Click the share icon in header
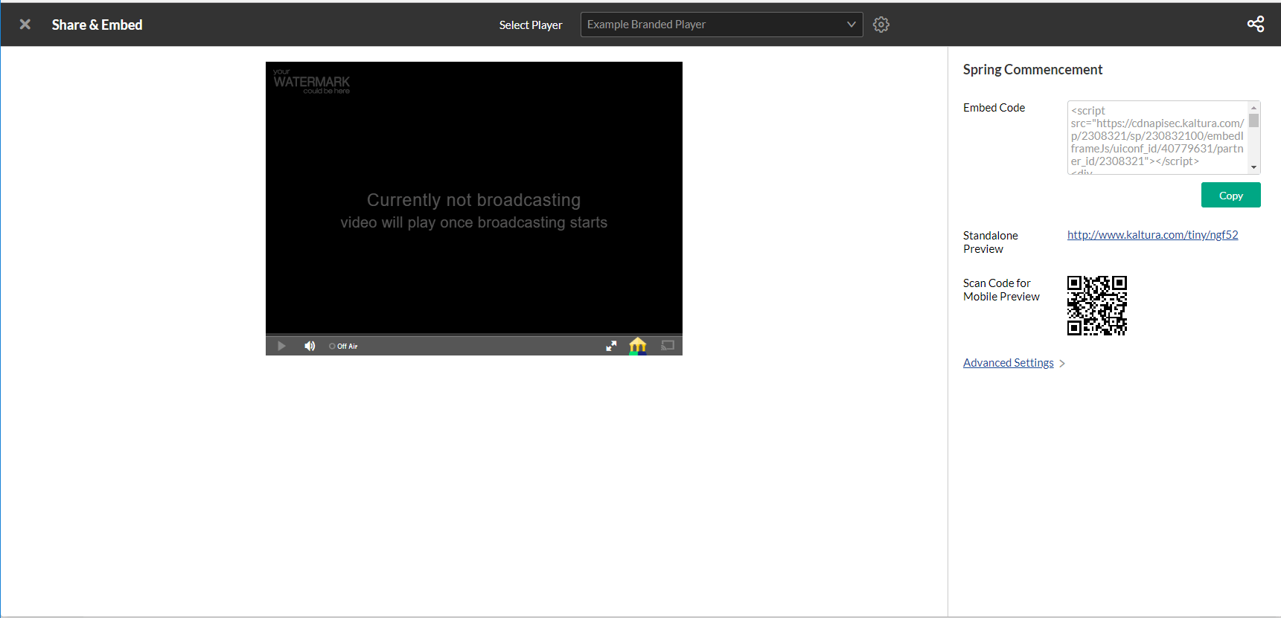 [1256, 25]
